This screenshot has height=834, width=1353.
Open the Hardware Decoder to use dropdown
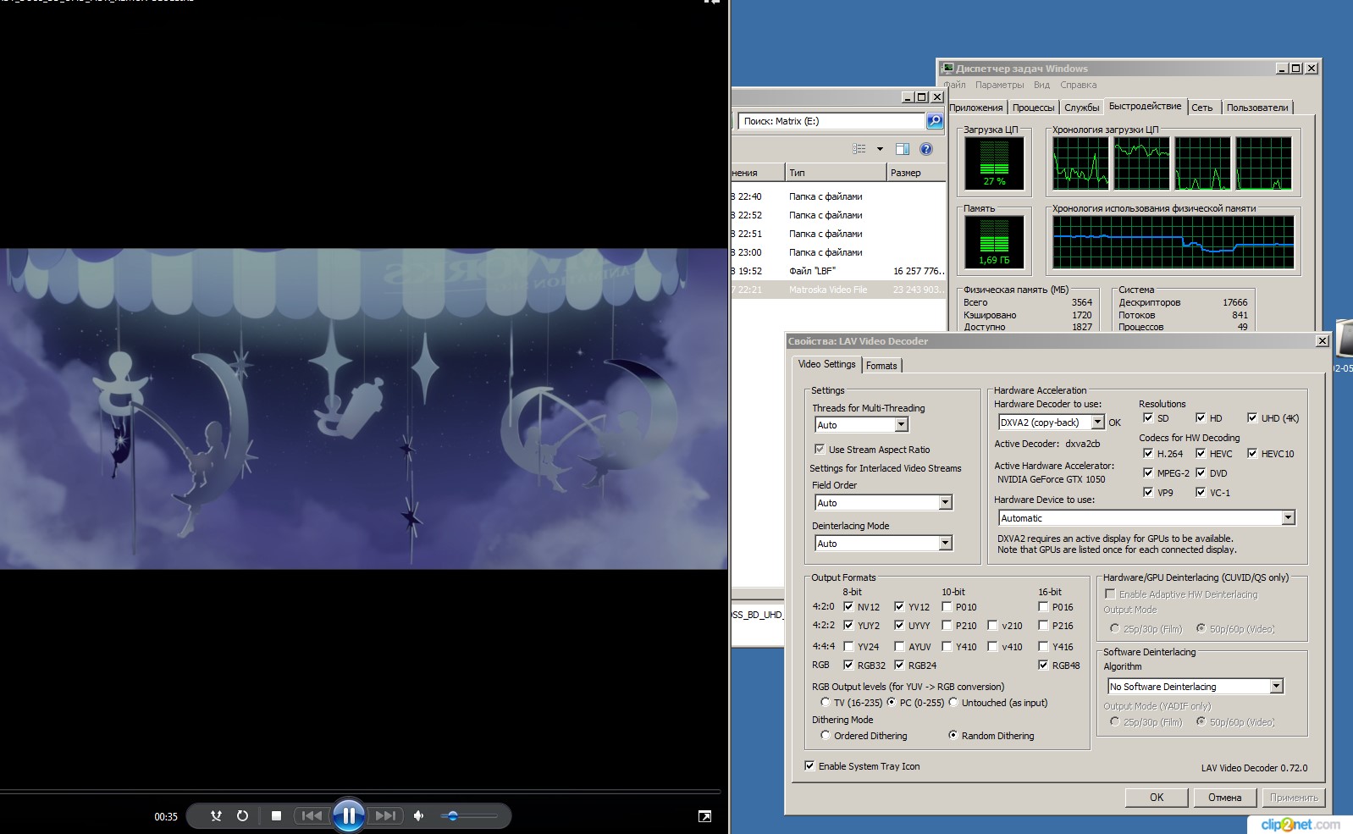(x=1097, y=423)
